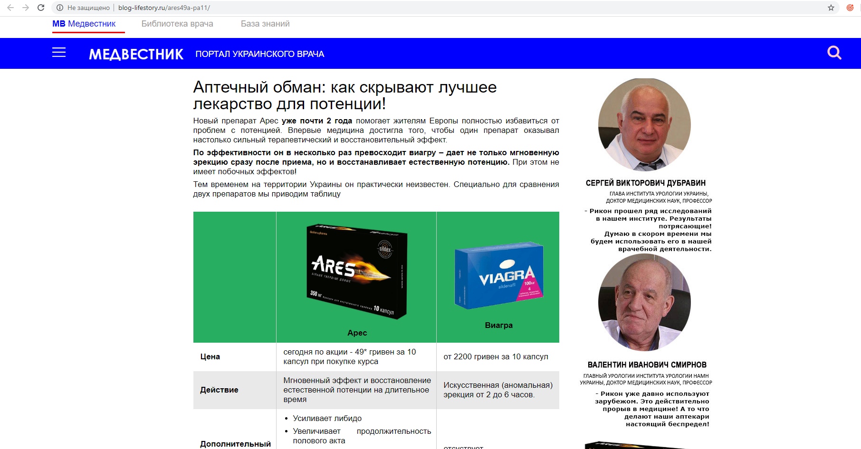Click ПОРТАЛ УКРАИНСКОГО ВРАЧА tagline
The width and height of the screenshot is (861, 449).
click(260, 54)
